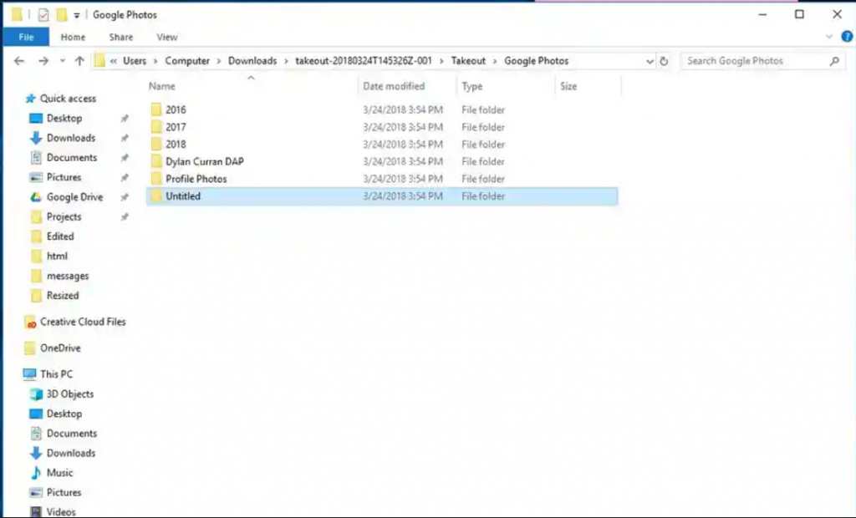Open Desktop under This PC

(x=64, y=414)
